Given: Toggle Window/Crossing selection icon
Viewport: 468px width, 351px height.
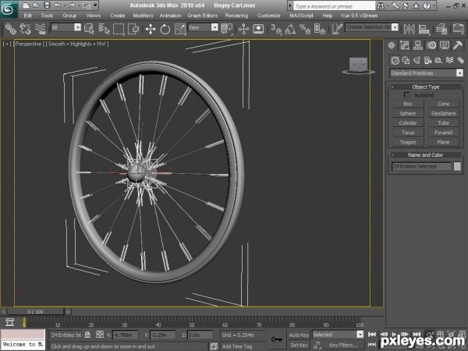Looking at the screenshot, I should pyautogui.click(x=133, y=29).
